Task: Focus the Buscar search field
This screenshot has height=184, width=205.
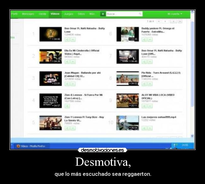Action: (124, 14)
